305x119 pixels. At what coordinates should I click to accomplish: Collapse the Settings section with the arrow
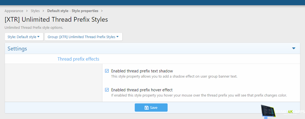pyautogui.click(x=294, y=49)
